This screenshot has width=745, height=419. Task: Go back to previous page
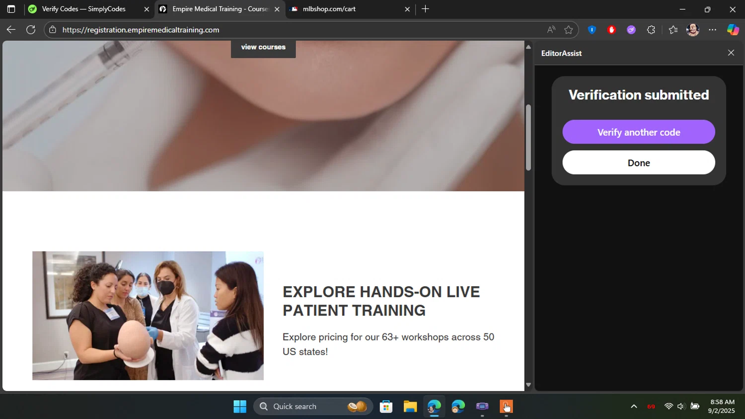pos(11,30)
